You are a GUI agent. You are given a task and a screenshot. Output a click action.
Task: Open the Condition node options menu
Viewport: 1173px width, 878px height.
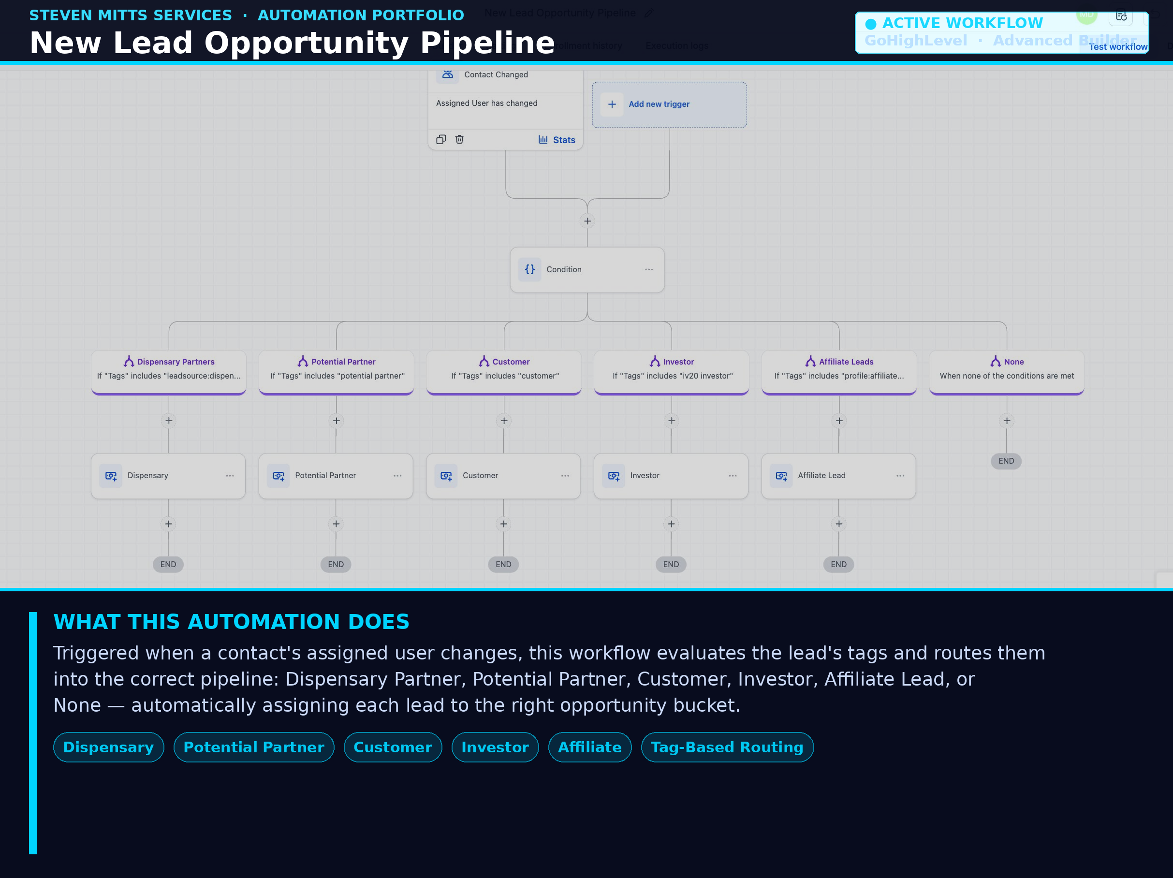click(x=648, y=269)
